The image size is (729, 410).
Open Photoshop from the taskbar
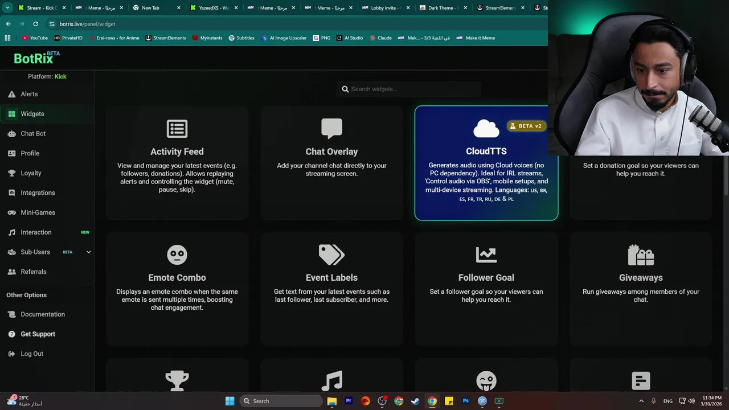pos(465,401)
